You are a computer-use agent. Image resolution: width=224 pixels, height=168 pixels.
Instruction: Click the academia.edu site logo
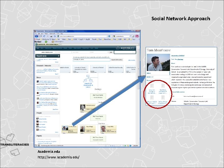click(x=126, y=48)
